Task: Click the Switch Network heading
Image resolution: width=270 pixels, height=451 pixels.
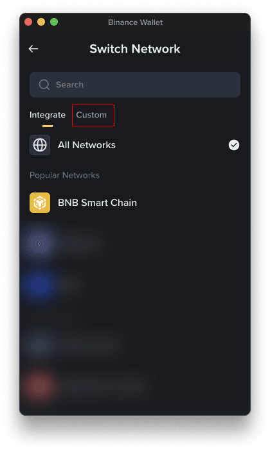Action: pos(135,49)
